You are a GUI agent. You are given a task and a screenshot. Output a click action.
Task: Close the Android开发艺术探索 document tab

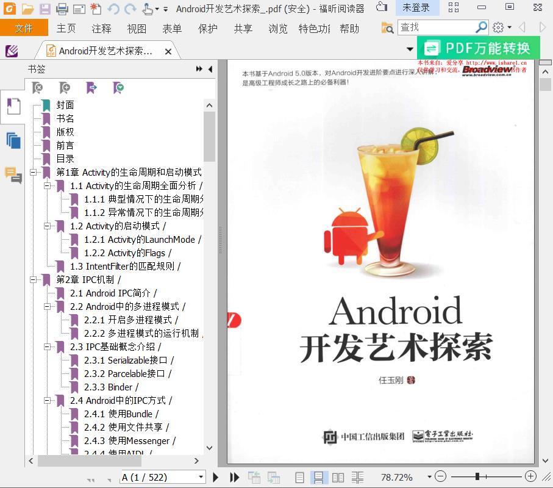168,51
